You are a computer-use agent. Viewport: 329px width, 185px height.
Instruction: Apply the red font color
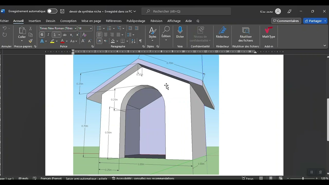point(62,41)
